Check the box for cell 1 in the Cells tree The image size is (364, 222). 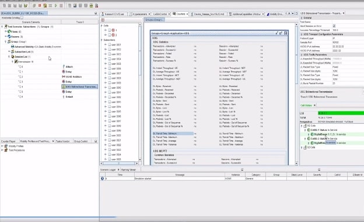point(110,30)
